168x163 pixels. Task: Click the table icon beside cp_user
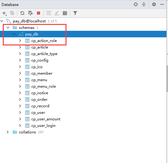point(27,113)
